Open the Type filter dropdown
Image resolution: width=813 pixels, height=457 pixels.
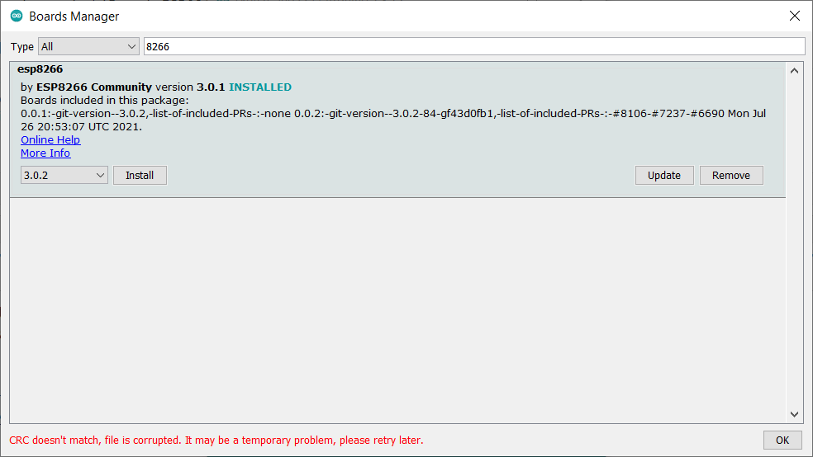point(88,46)
